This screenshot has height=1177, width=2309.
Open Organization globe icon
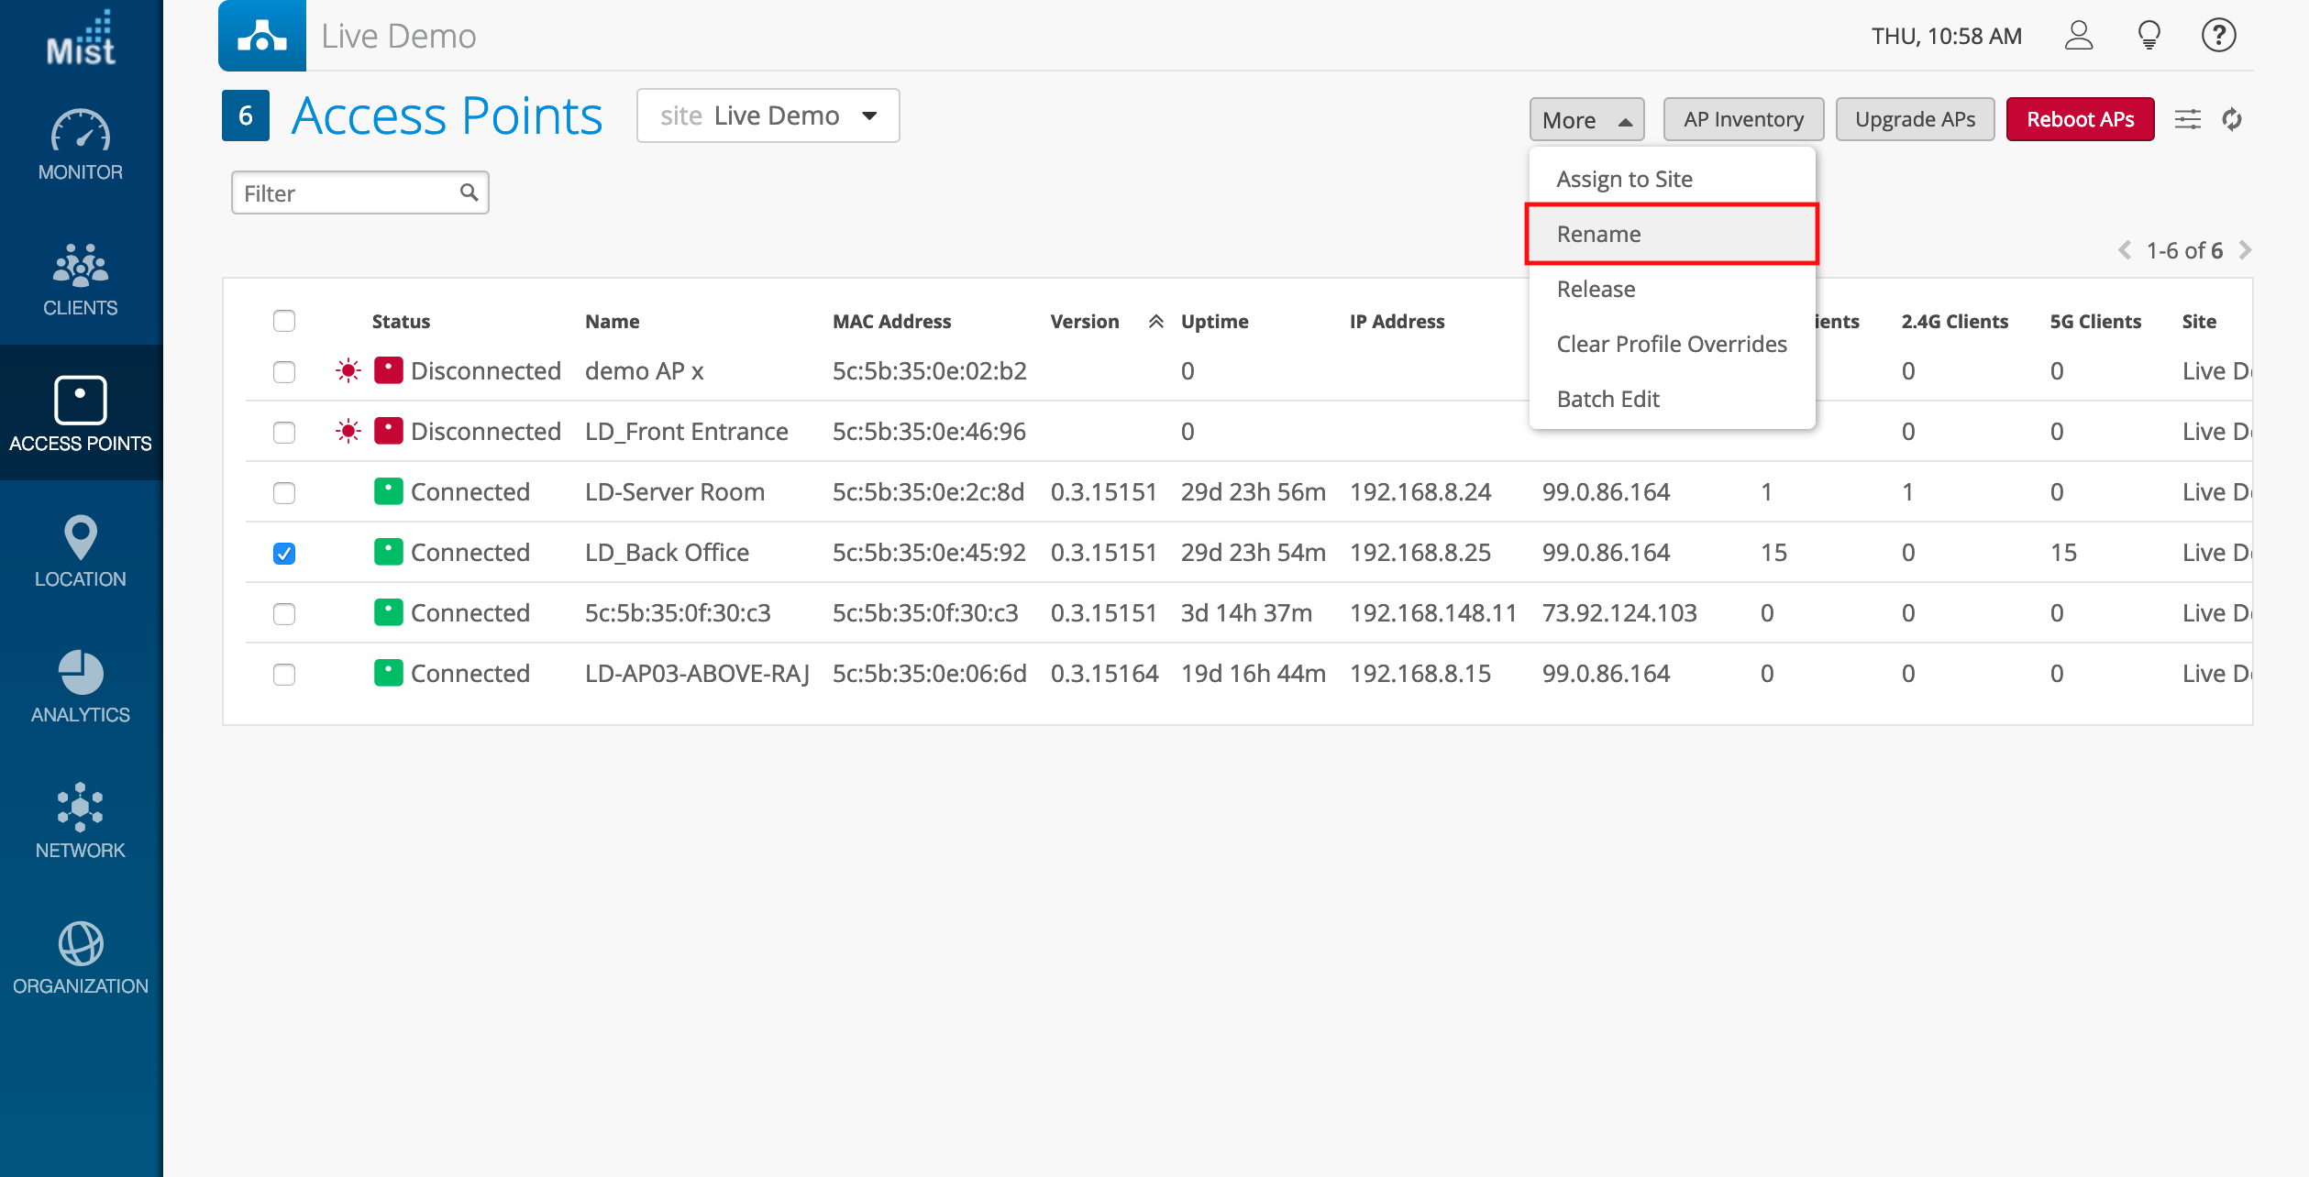pyautogui.click(x=81, y=943)
